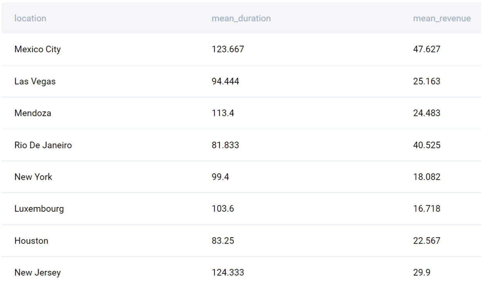
Task: Click the location column header
Action: [30, 18]
